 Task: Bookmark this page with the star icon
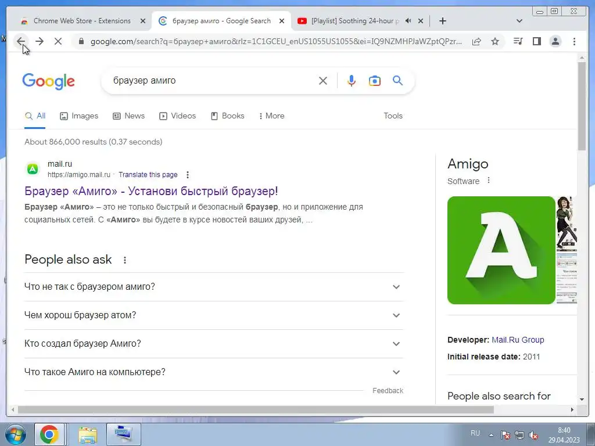pyautogui.click(x=495, y=41)
